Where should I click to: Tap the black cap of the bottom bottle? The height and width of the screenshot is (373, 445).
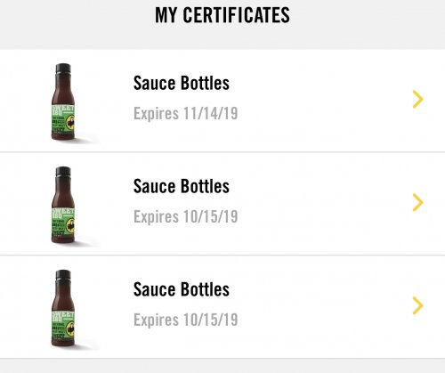[x=63, y=275]
